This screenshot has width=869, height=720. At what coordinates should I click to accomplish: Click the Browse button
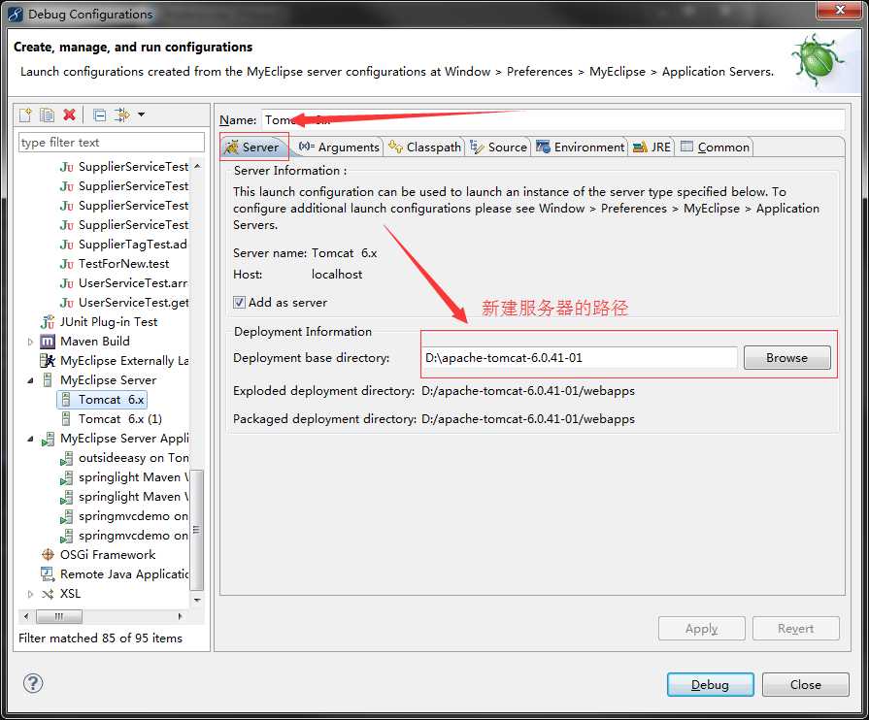point(787,357)
